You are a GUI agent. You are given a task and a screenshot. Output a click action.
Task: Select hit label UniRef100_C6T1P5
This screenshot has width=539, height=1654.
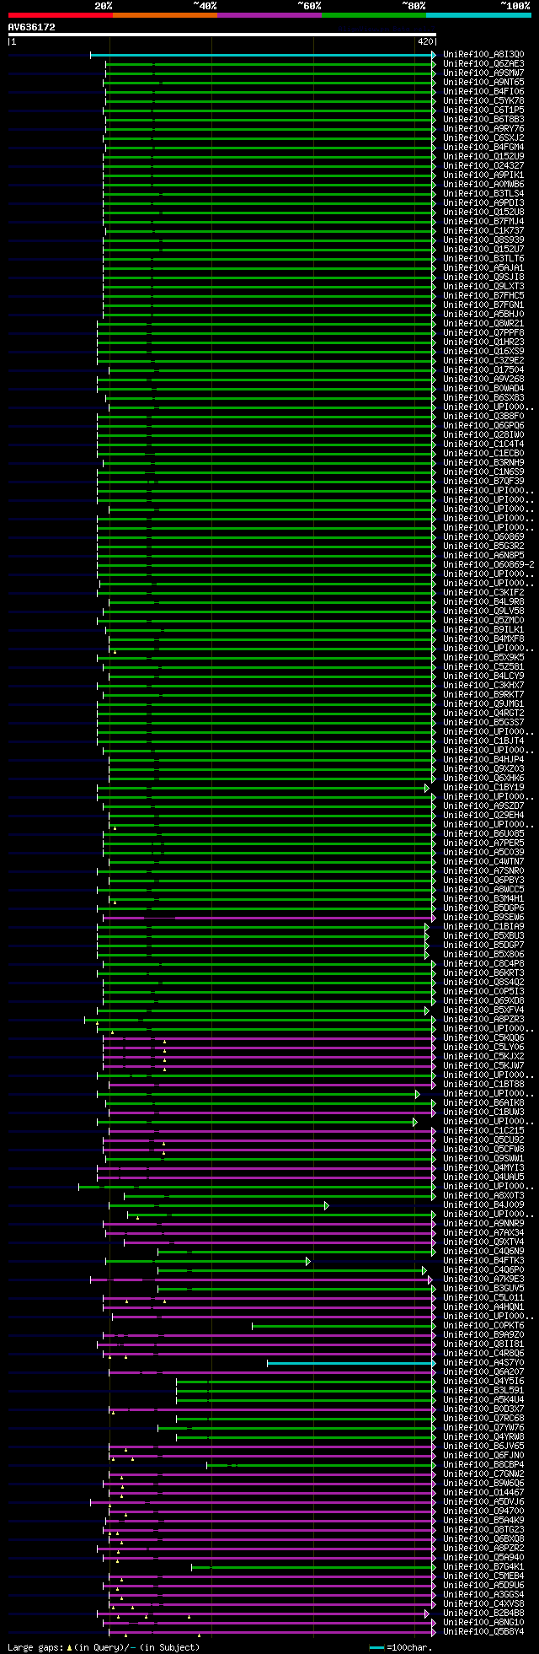483,110
